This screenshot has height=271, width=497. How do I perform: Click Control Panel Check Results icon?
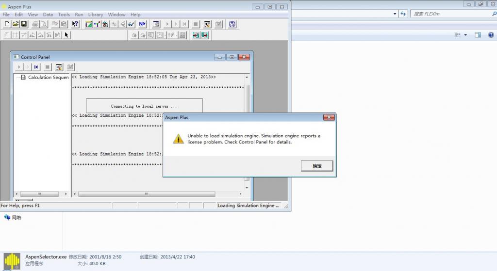[x=70, y=67]
